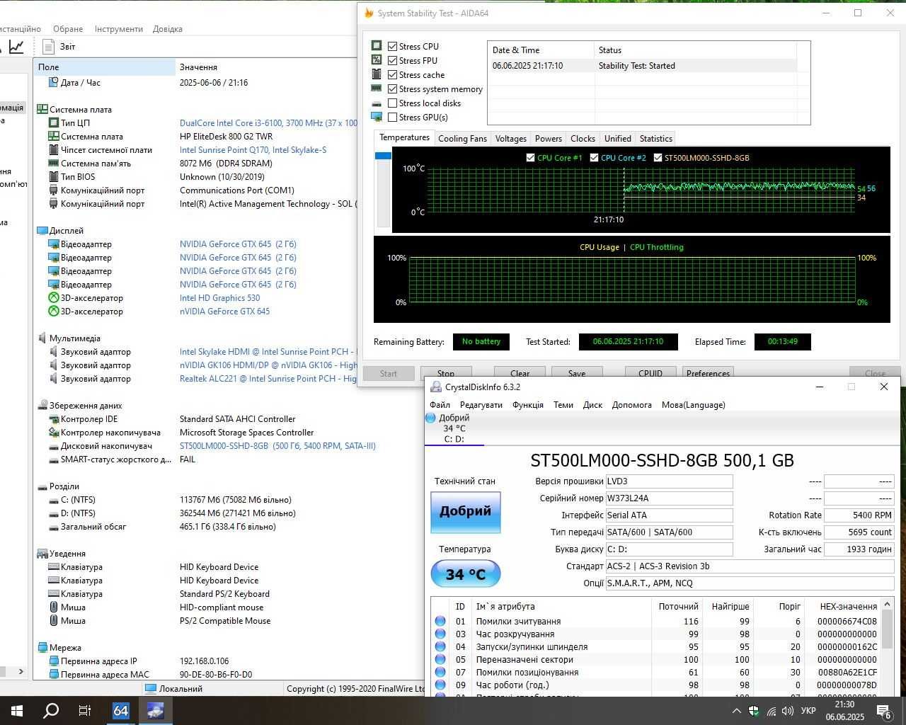The image size is (906, 725).
Task: Open Windows taskbar search
Action: click(x=51, y=711)
